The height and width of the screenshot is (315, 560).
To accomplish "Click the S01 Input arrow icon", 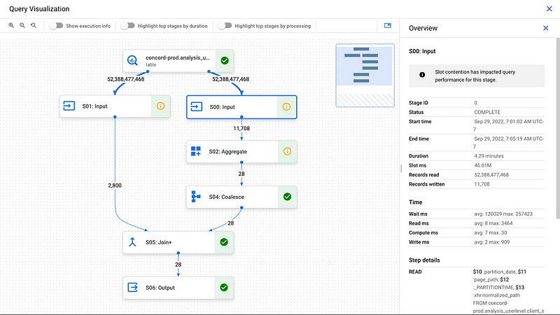I will pos(69,106).
